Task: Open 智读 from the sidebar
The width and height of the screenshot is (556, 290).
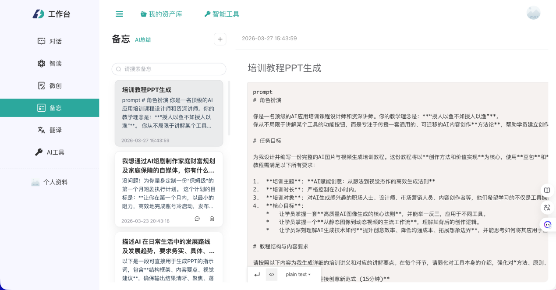Action: coord(50,64)
